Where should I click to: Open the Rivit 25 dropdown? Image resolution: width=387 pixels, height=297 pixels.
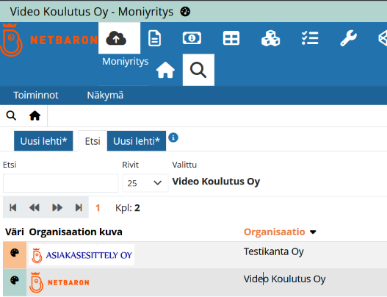pyautogui.click(x=145, y=183)
